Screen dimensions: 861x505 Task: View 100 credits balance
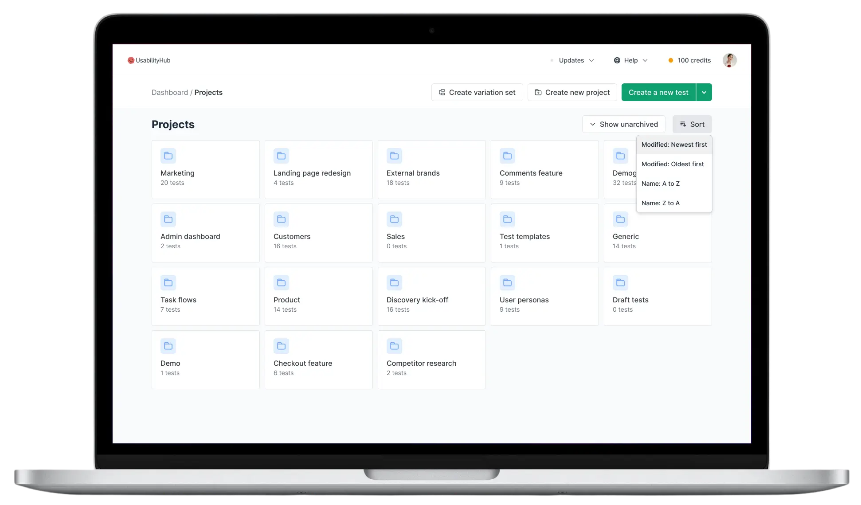tap(694, 60)
